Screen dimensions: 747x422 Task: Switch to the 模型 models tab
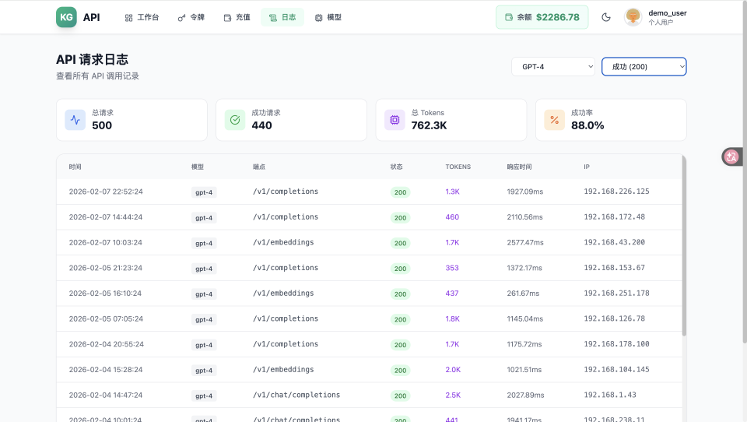coord(328,17)
